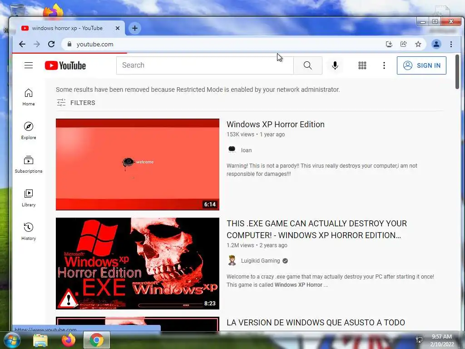Open the Chrome profile avatar
The image size is (465, 349).
click(x=436, y=44)
